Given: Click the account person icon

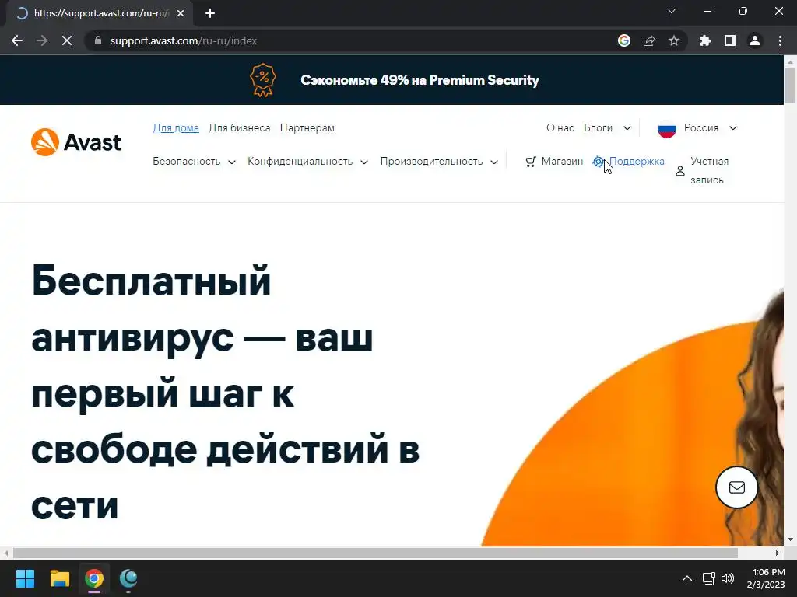Looking at the screenshot, I should tap(680, 171).
